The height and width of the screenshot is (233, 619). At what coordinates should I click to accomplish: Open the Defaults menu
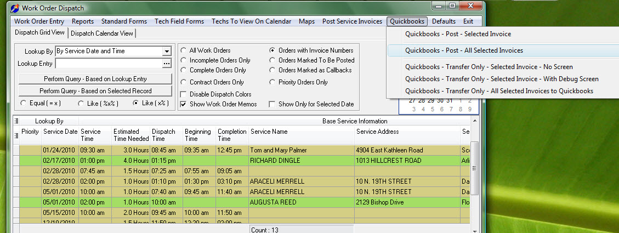click(444, 21)
